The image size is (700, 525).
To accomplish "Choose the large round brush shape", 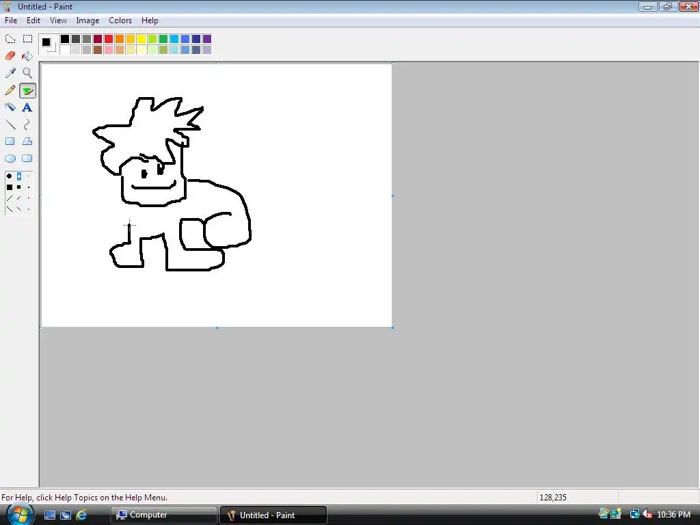I will [10, 176].
